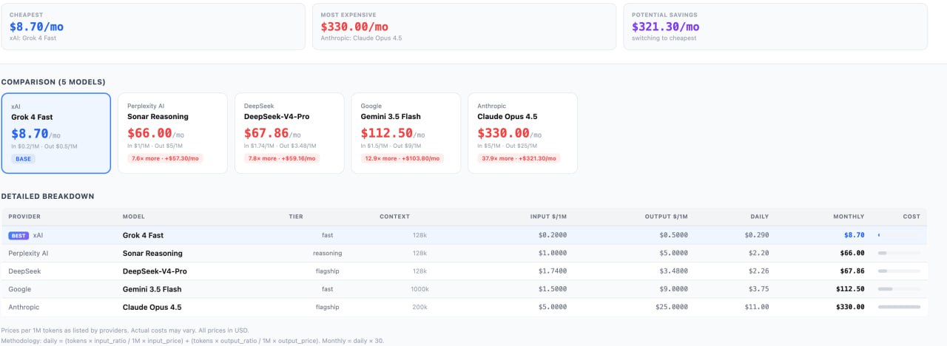Image resolution: width=947 pixels, height=346 pixels.
Task: Click 'Anthropic: Claude Opus 4.5' under Most Expensive
Action: (361, 38)
